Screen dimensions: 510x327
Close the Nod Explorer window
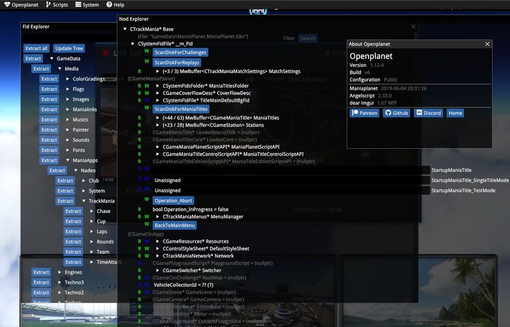[x=413, y=27]
